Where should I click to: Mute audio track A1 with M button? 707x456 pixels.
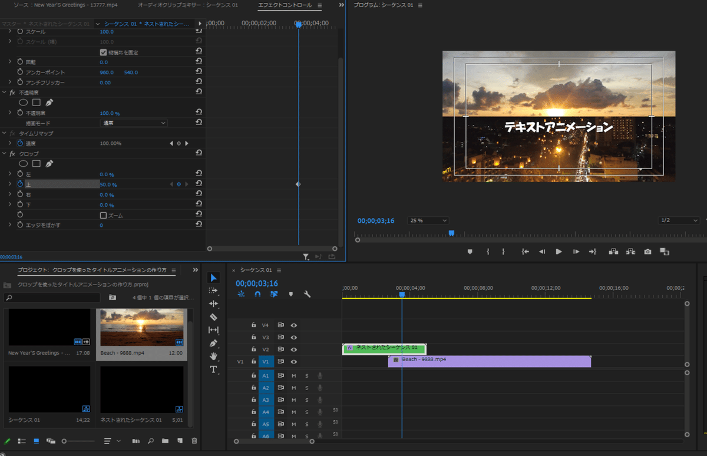[x=293, y=376]
